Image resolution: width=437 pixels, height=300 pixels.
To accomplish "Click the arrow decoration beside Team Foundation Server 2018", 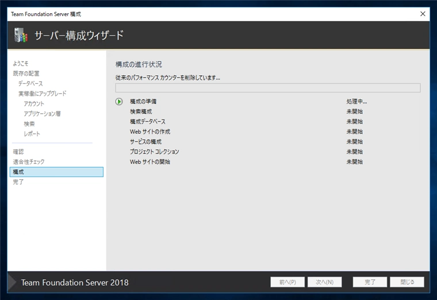I will (12, 282).
